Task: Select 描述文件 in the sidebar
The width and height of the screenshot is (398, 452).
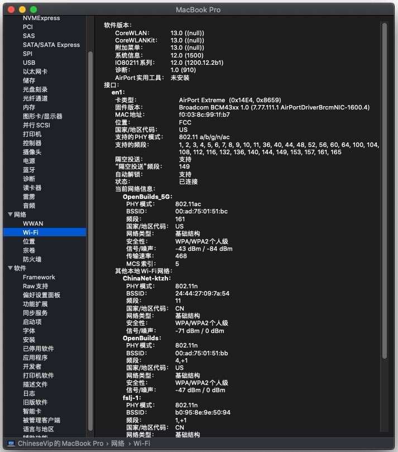Action: (x=35, y=384)
